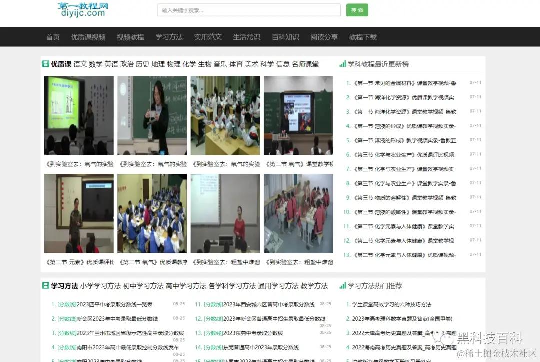Select the 生活常识 navigation item

(246, 36)
